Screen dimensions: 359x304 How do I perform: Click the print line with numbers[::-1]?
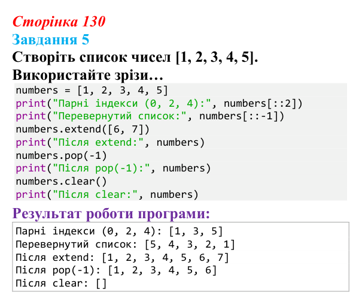tap(150, 116)
